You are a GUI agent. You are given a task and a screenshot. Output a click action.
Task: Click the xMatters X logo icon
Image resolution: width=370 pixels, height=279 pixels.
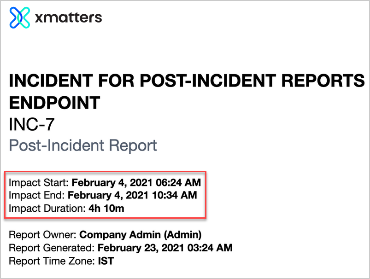[20, 17]
